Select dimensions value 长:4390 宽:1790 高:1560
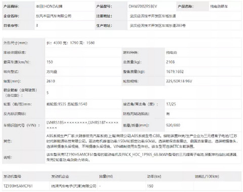Viewport: 243px width, 192px height. coord(70,43)
